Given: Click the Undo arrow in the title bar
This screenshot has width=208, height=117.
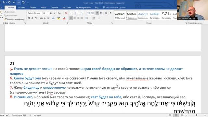Looking at the screenshot, I should point(4,2).
